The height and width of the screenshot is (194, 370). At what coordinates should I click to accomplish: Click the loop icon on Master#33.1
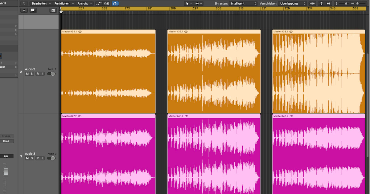pyautogui.click(x=291, y=31)
